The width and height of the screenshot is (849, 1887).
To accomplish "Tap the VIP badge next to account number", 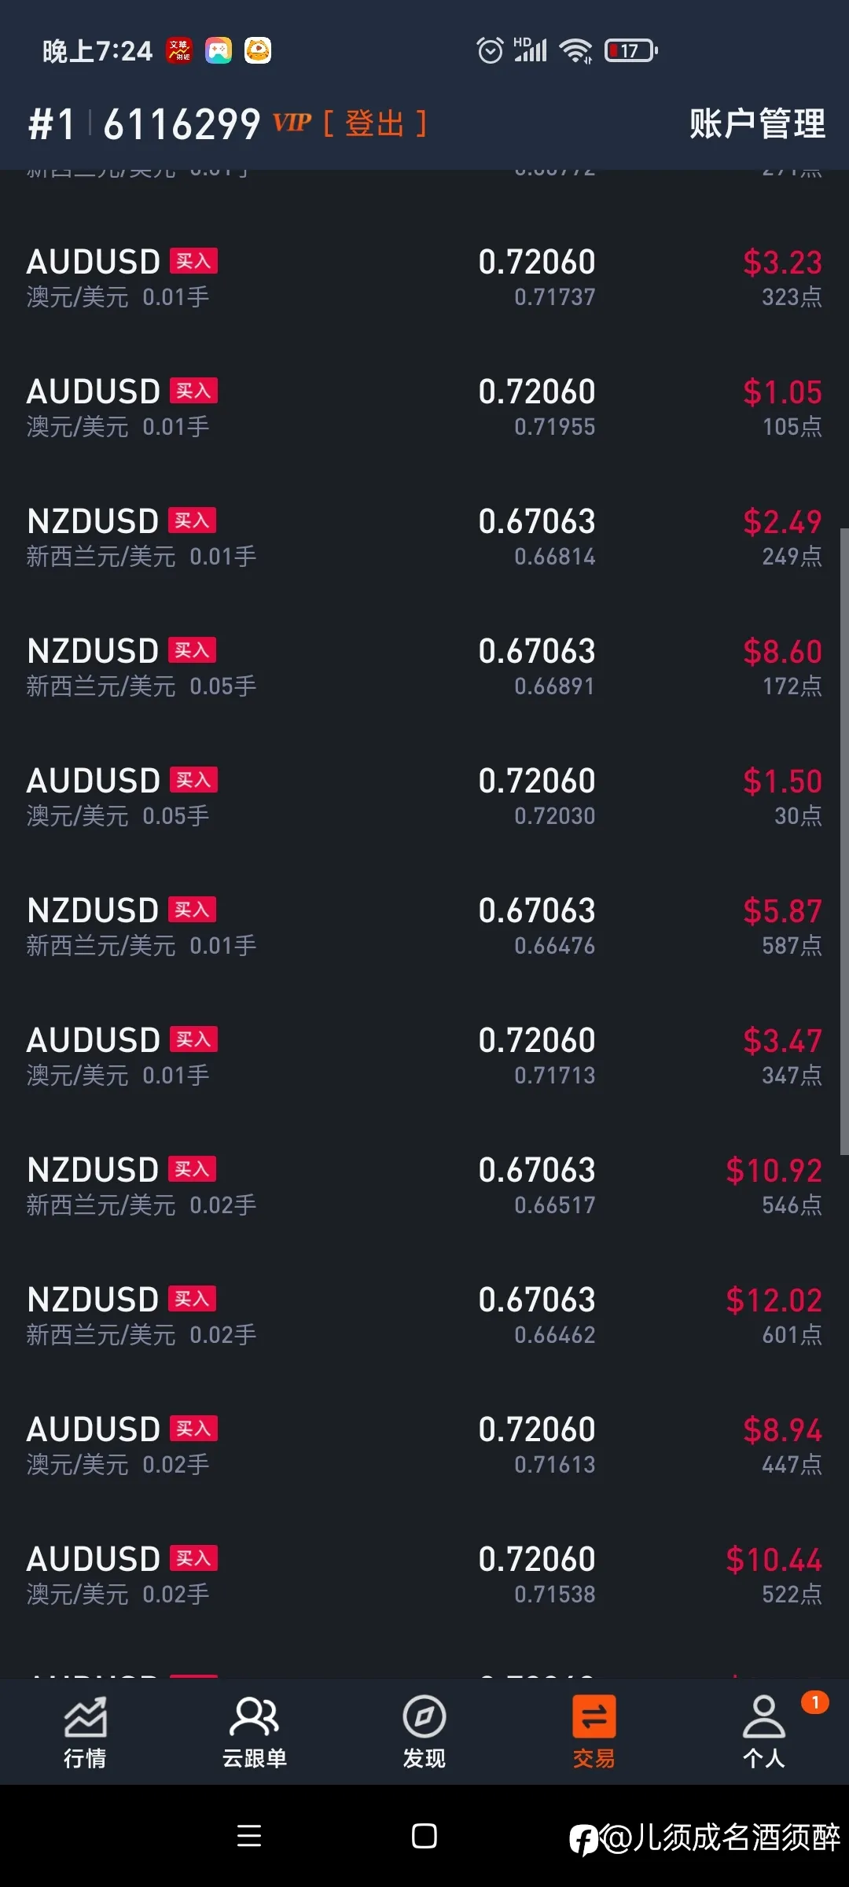I will [x=292, y=123].
